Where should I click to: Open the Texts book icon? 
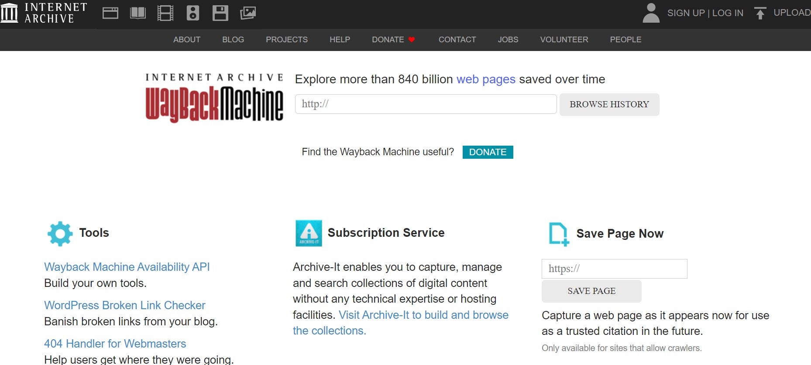tap(138, 13)
